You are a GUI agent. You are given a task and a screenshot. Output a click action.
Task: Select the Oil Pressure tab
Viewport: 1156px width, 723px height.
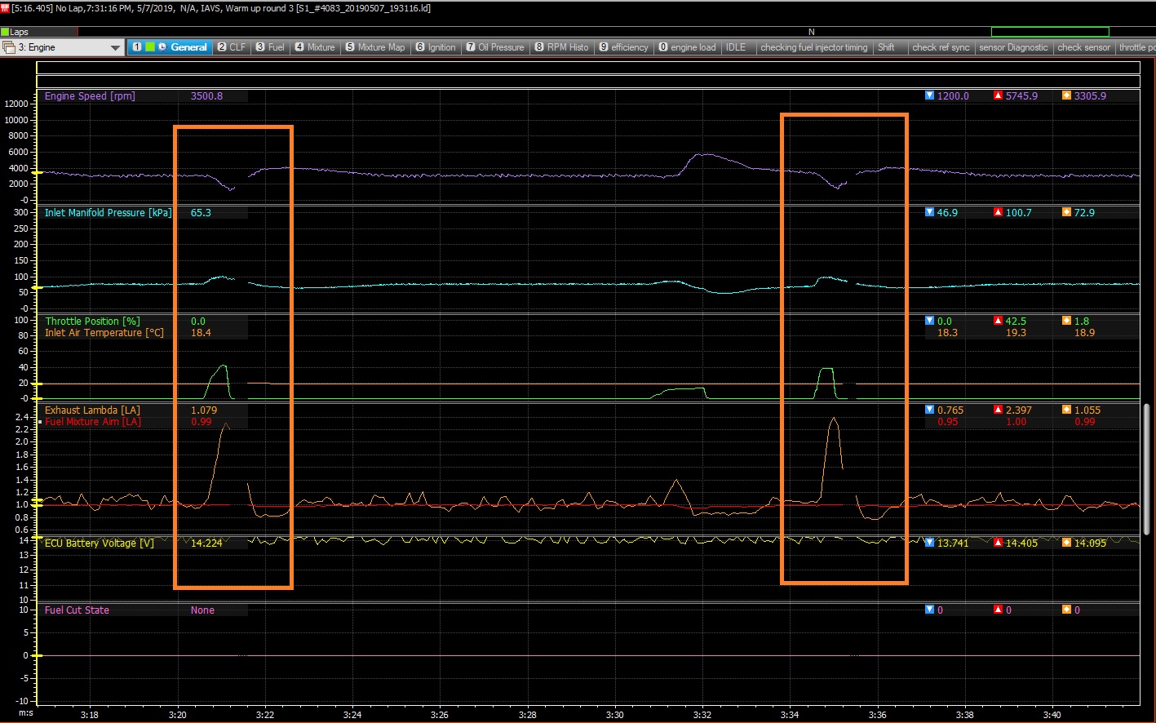tap(495, 47)
